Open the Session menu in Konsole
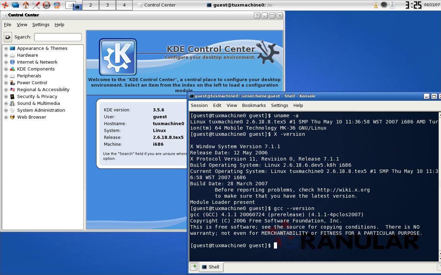Viewport: 441px width, 275px height. 199,105
